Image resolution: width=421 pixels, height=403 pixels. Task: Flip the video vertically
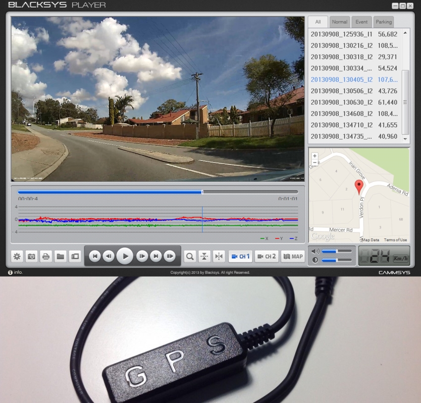point(205,256)
